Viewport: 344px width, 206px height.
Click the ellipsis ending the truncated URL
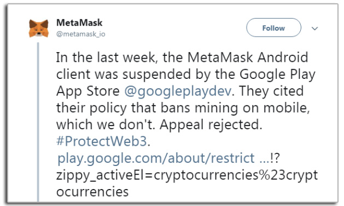264,158
